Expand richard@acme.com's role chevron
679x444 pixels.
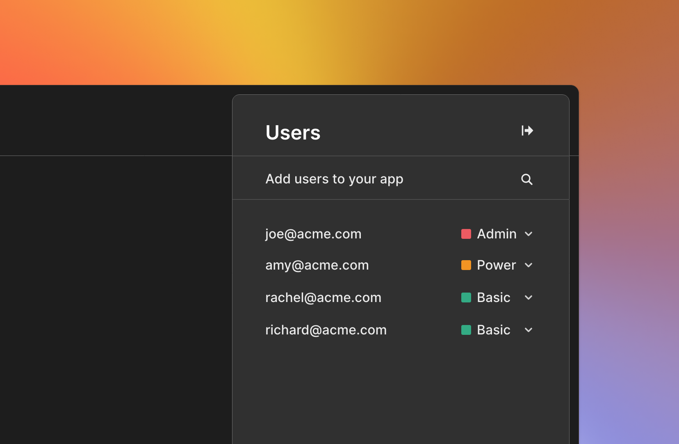click(x=529, y=330)
